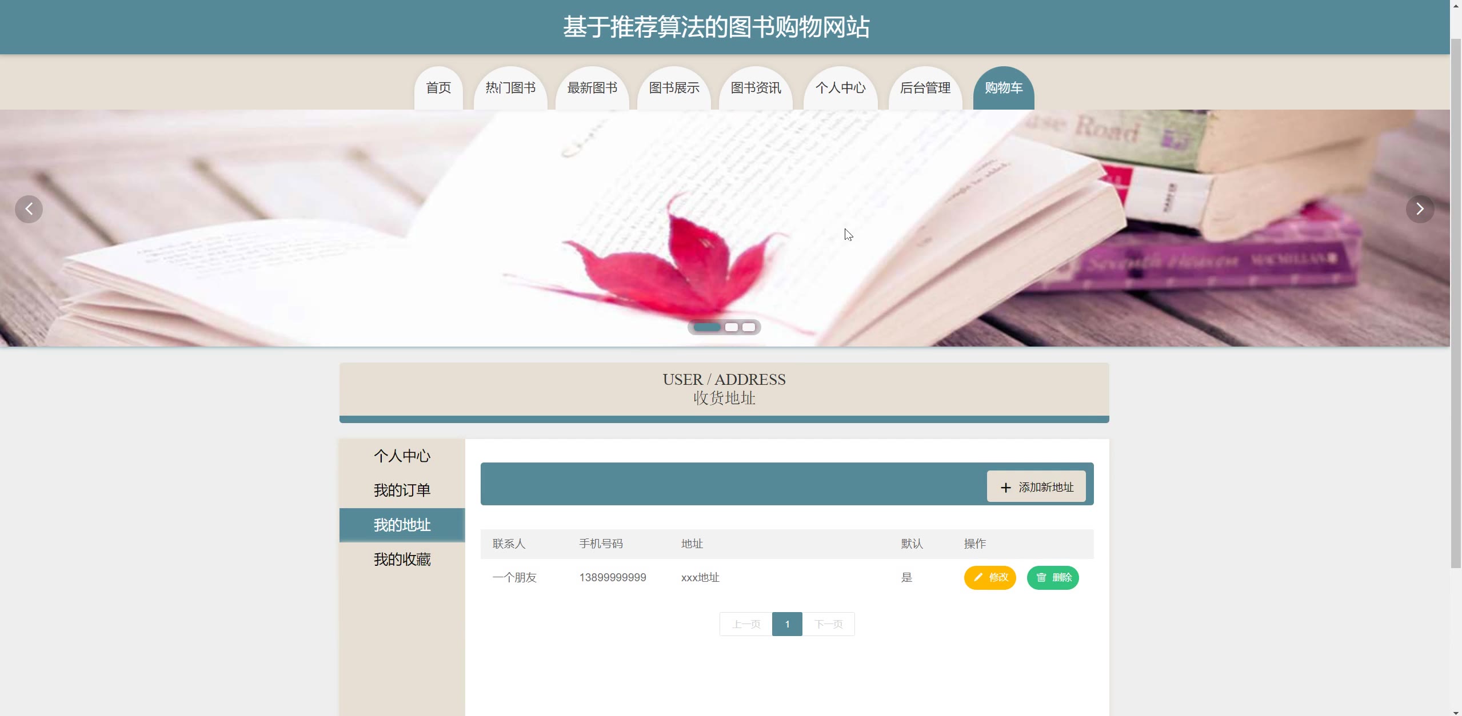The width and height of the screenshot is (1462, 716).
Task: Open the 热门图书 navigation tab
Action: pos(510,88)
